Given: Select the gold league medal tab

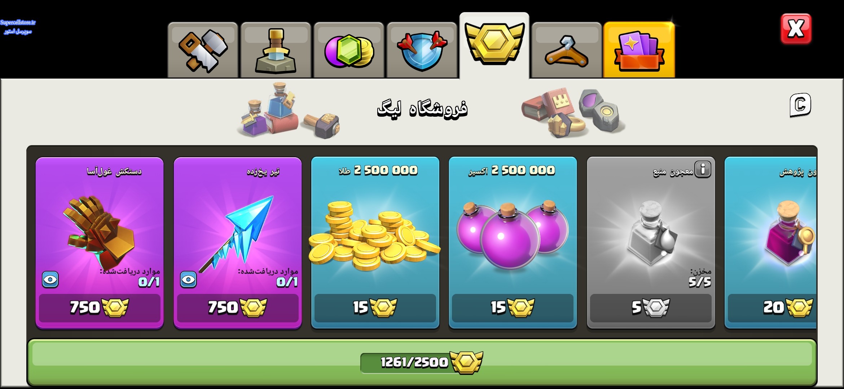Looking at the screenshot, I should [x=494, y=46].
